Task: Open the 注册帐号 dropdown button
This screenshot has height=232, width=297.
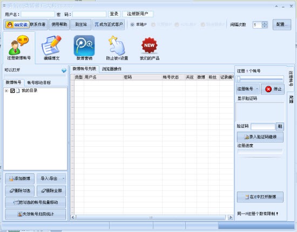Action: (248, 89)
